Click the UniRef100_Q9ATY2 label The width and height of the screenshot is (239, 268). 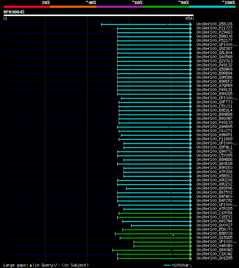[214, 151]
